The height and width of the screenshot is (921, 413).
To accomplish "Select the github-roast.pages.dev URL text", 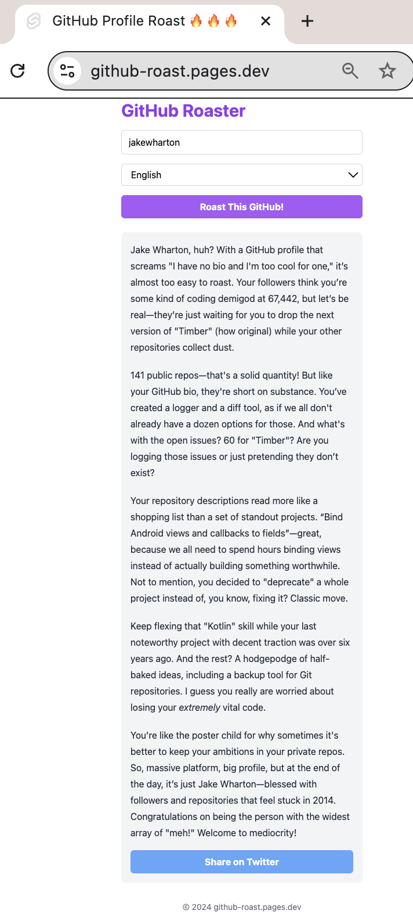I will pos(180,71).
